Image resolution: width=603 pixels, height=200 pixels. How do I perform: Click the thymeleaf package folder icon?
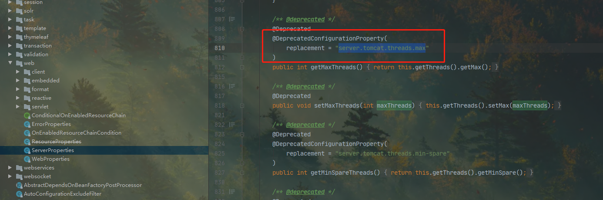[19, 37]
